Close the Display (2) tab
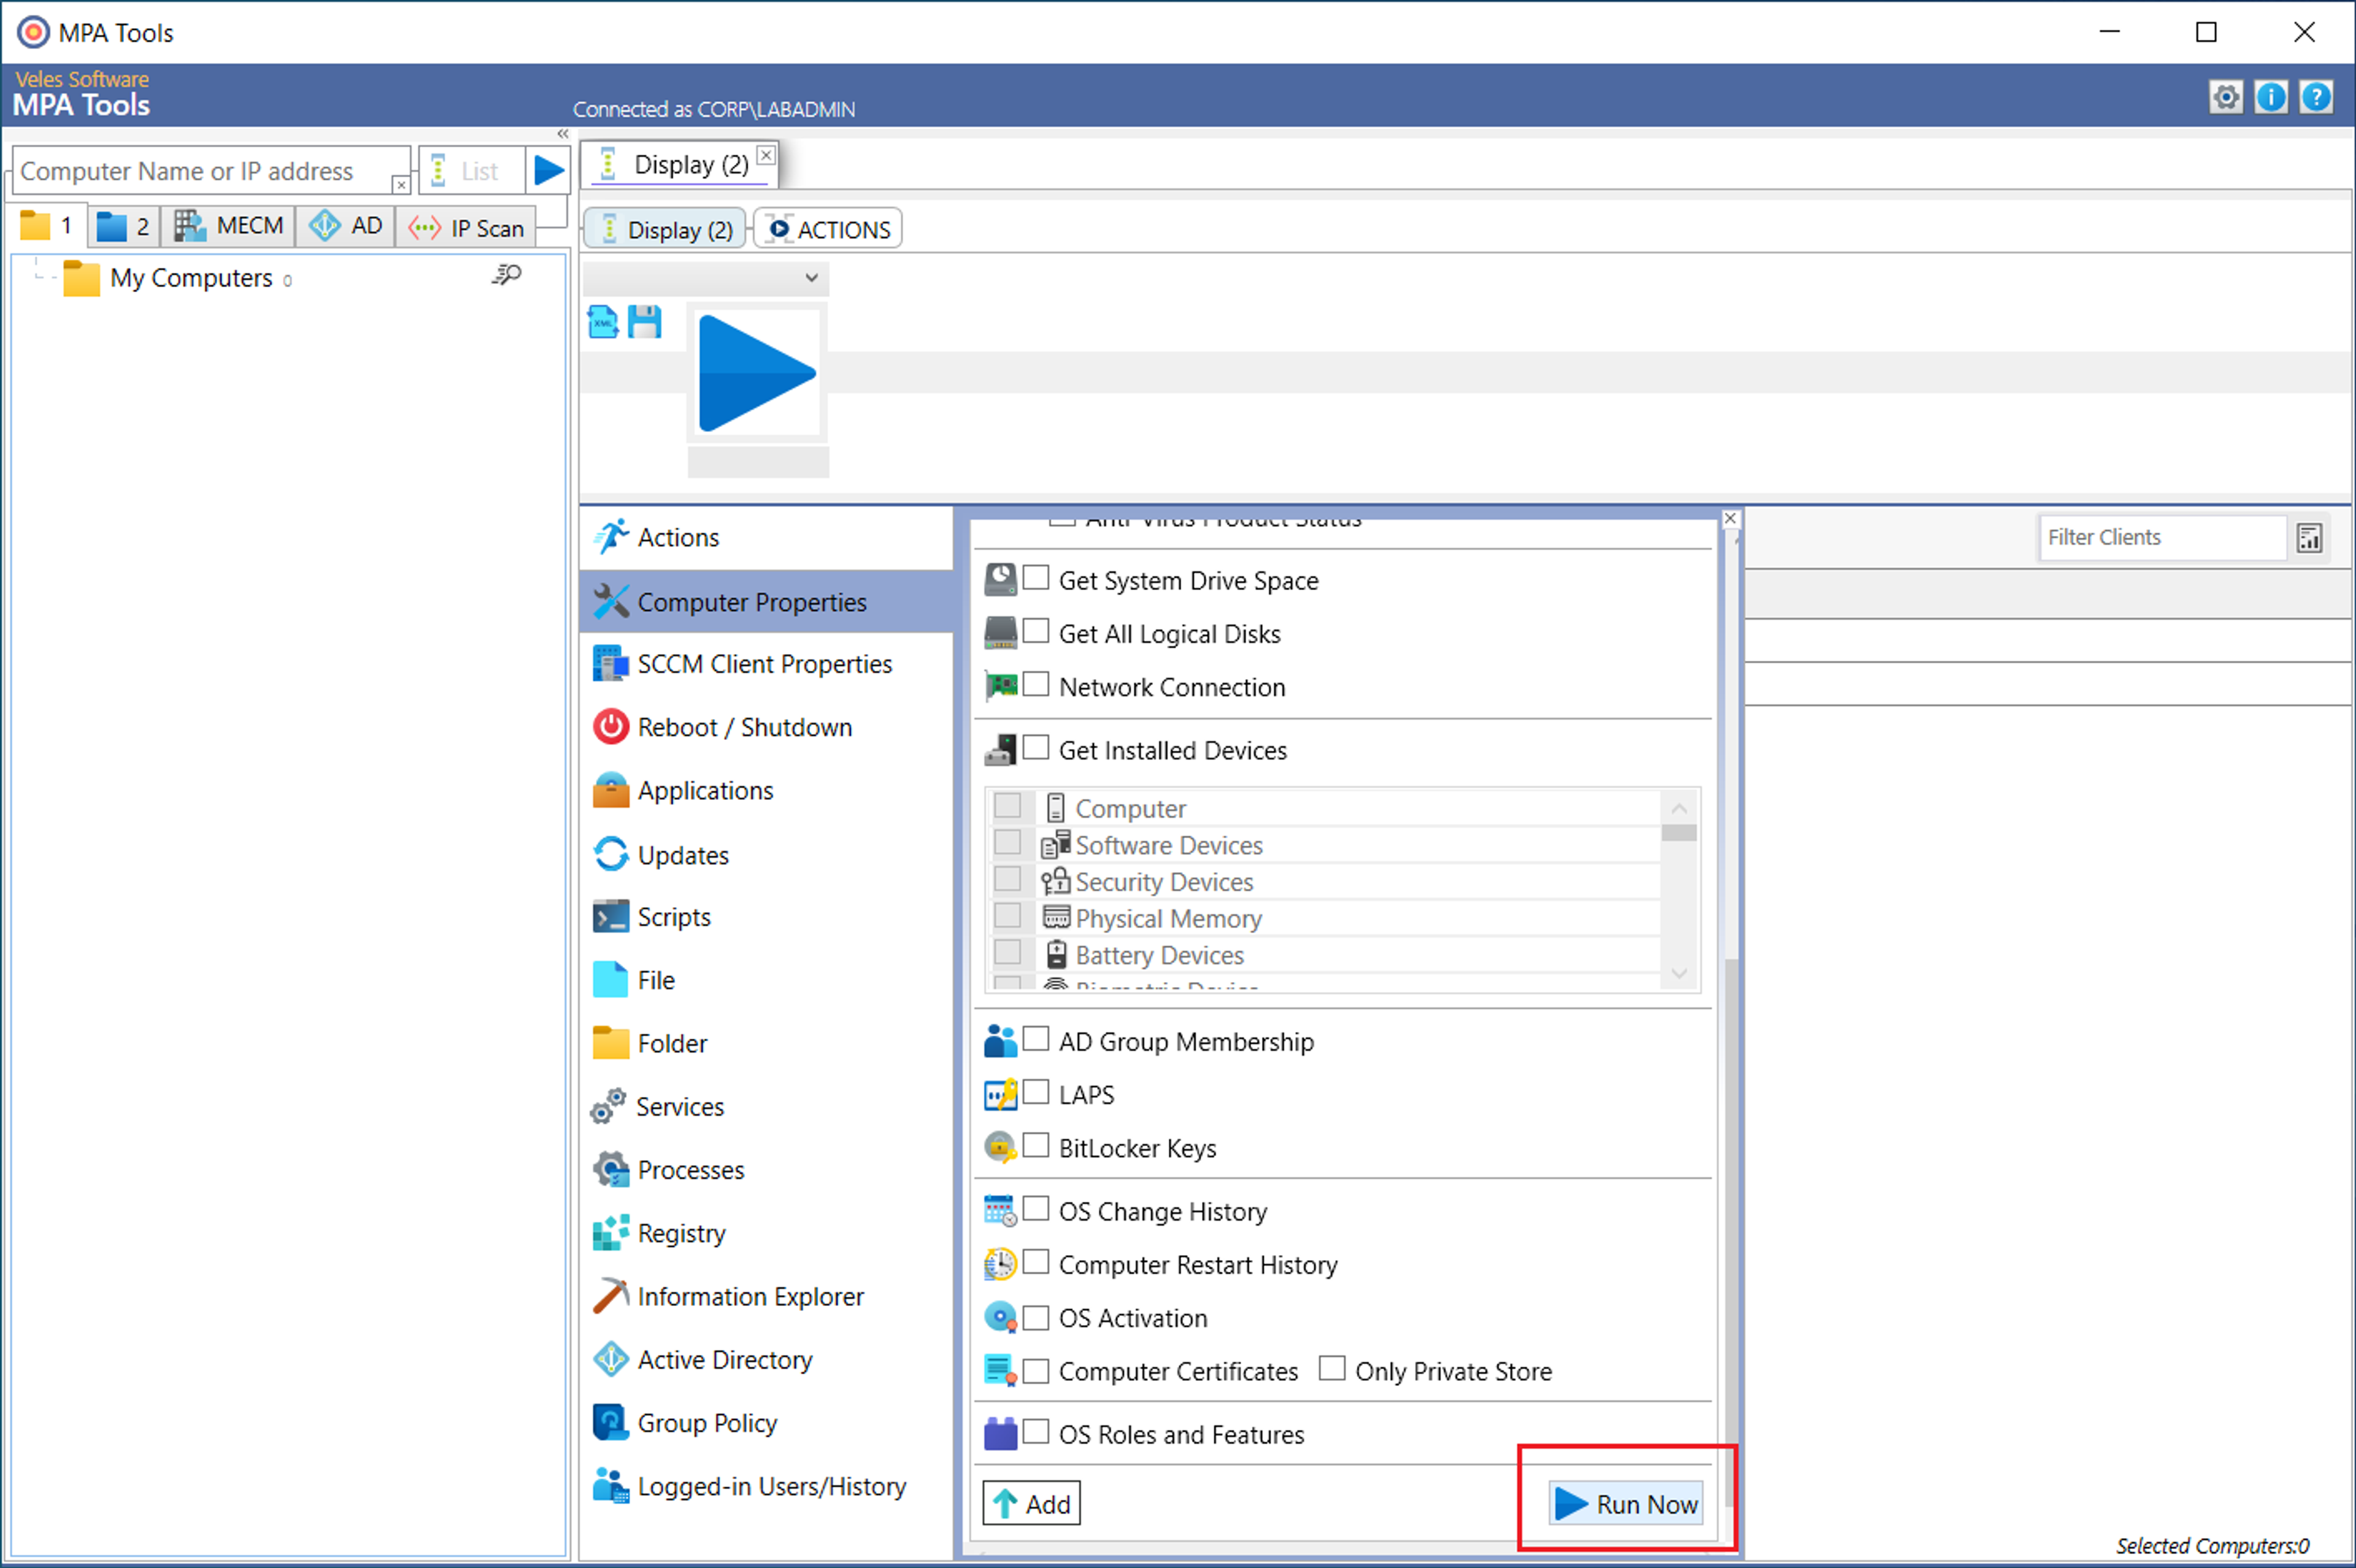This screenshot has width=2356, height=1568. pos(766,155)
